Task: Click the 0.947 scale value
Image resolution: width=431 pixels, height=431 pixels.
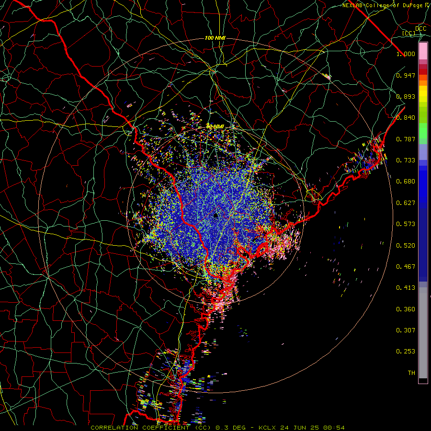Action: pyautogui.click(x=406, y=75)
